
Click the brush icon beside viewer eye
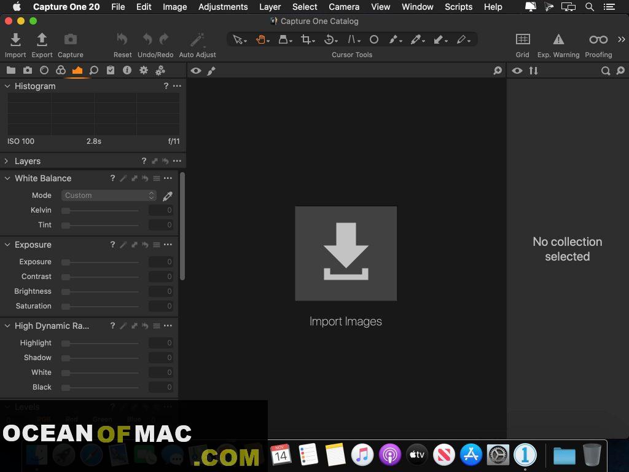[x=211, y=71]
